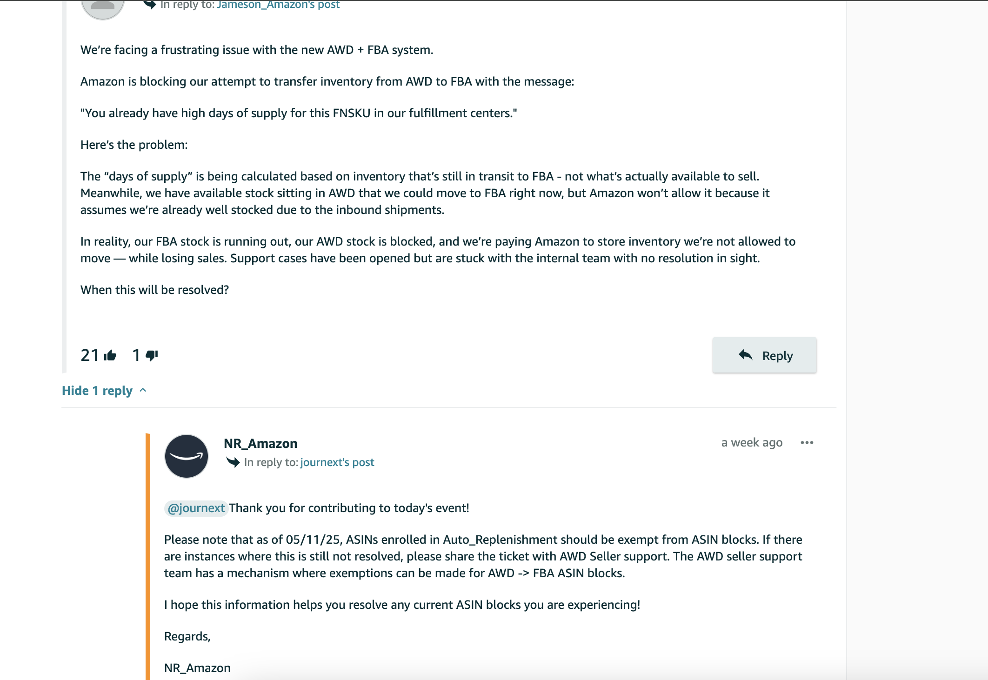The width and height of the screenshot is (988, 680).
Task: Click NR_Amazon's profile avatar
Action: tap(187, 456)
